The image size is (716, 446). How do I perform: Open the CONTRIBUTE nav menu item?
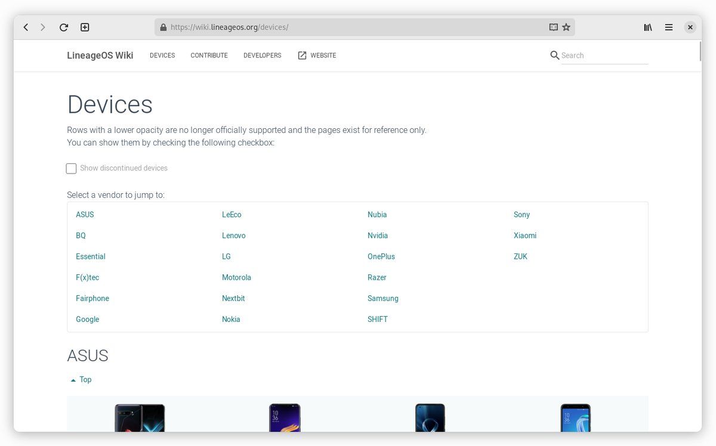(209, 55)
